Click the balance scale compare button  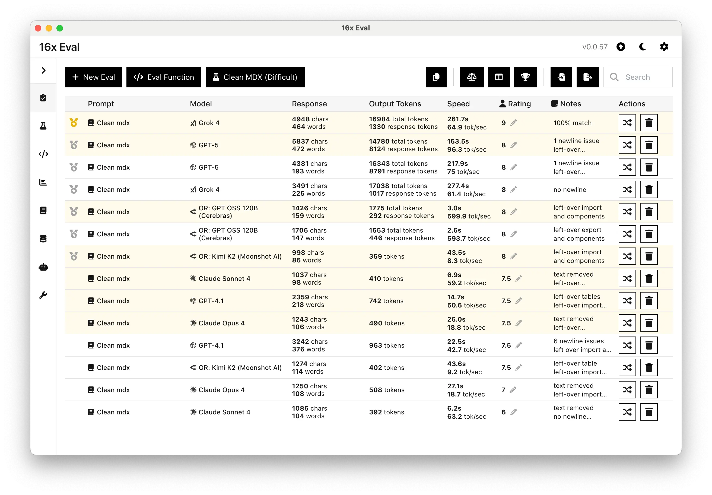[x=472, y=77]
